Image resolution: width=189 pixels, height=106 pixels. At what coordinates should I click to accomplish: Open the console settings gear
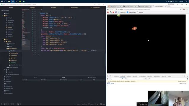tap(187, 79)
